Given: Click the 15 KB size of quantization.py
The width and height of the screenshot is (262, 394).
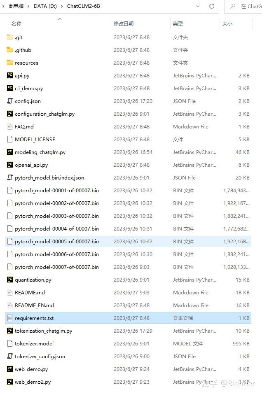Looking at the screenshot, I should click(x=242, y=280).
